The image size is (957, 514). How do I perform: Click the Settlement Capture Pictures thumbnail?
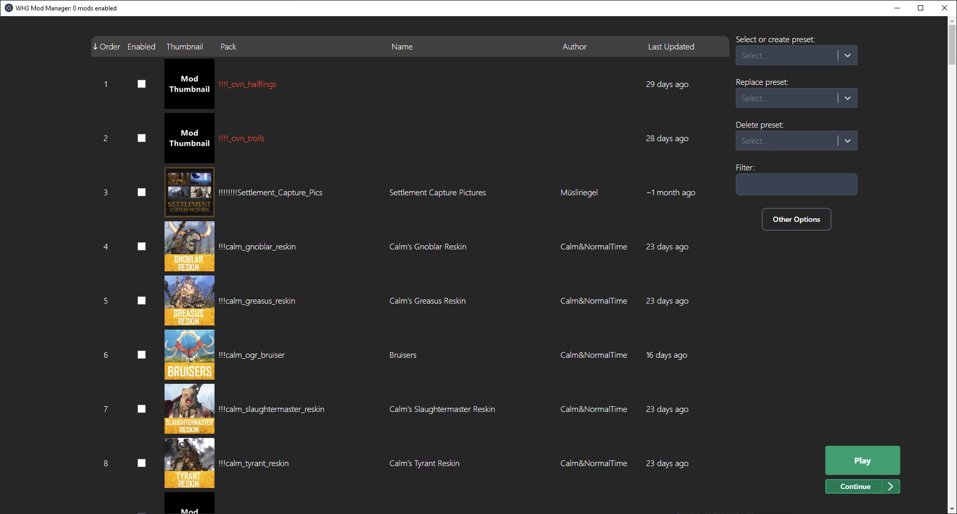click(190, 192)
